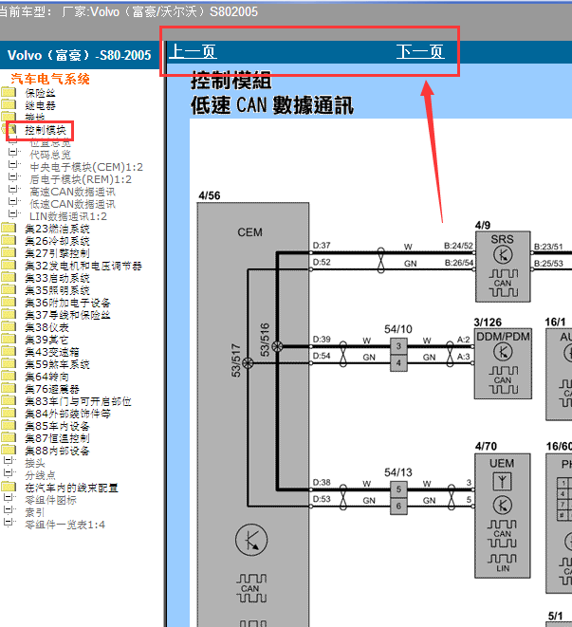Screen dimensions: 572x627
Task: Click connector 54/13 pin 5
Action: click(x=398, y=489)
